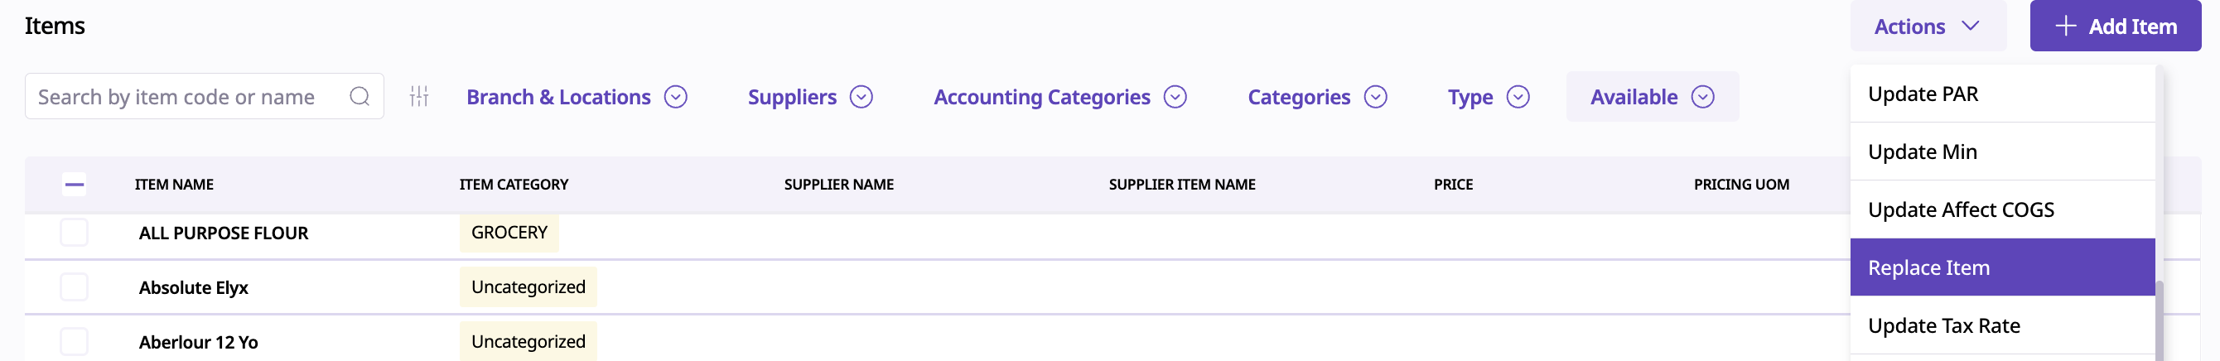Open the filter settings sliders icon
The image size is (2220, 361).
coord(419,97)
